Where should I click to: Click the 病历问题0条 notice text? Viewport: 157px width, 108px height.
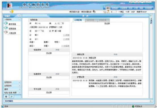pos(86,12)
